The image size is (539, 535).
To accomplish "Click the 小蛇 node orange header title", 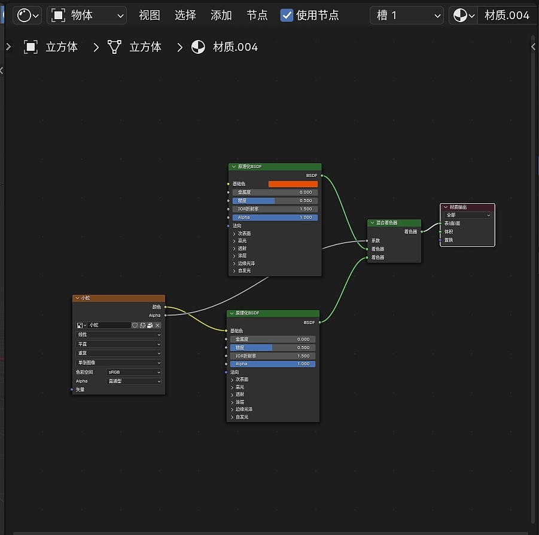I will [x=86, y=298].
